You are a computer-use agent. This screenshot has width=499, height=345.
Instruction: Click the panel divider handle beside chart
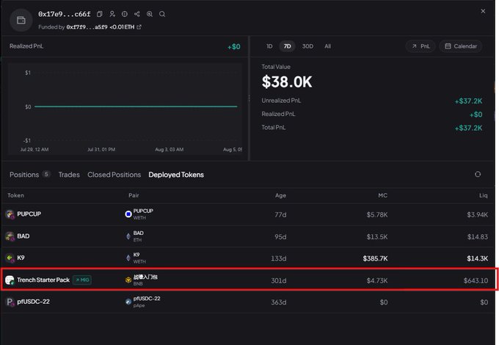[x=249, y=98]
